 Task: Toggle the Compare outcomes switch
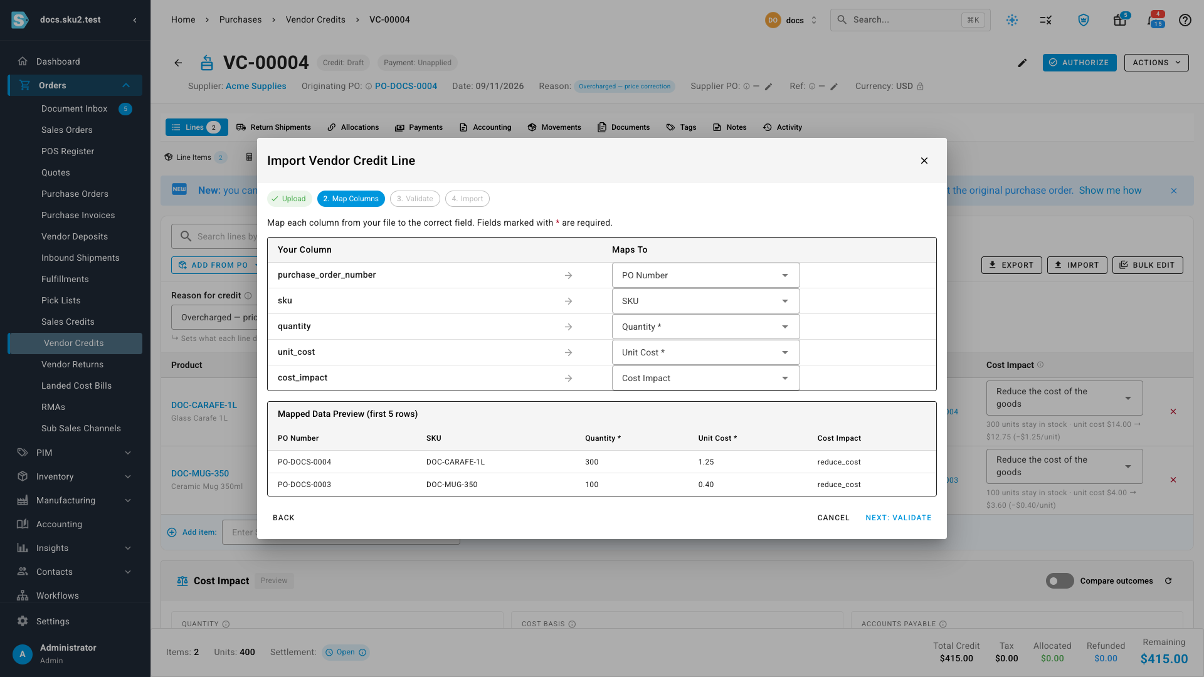[x=1060, y=581]
